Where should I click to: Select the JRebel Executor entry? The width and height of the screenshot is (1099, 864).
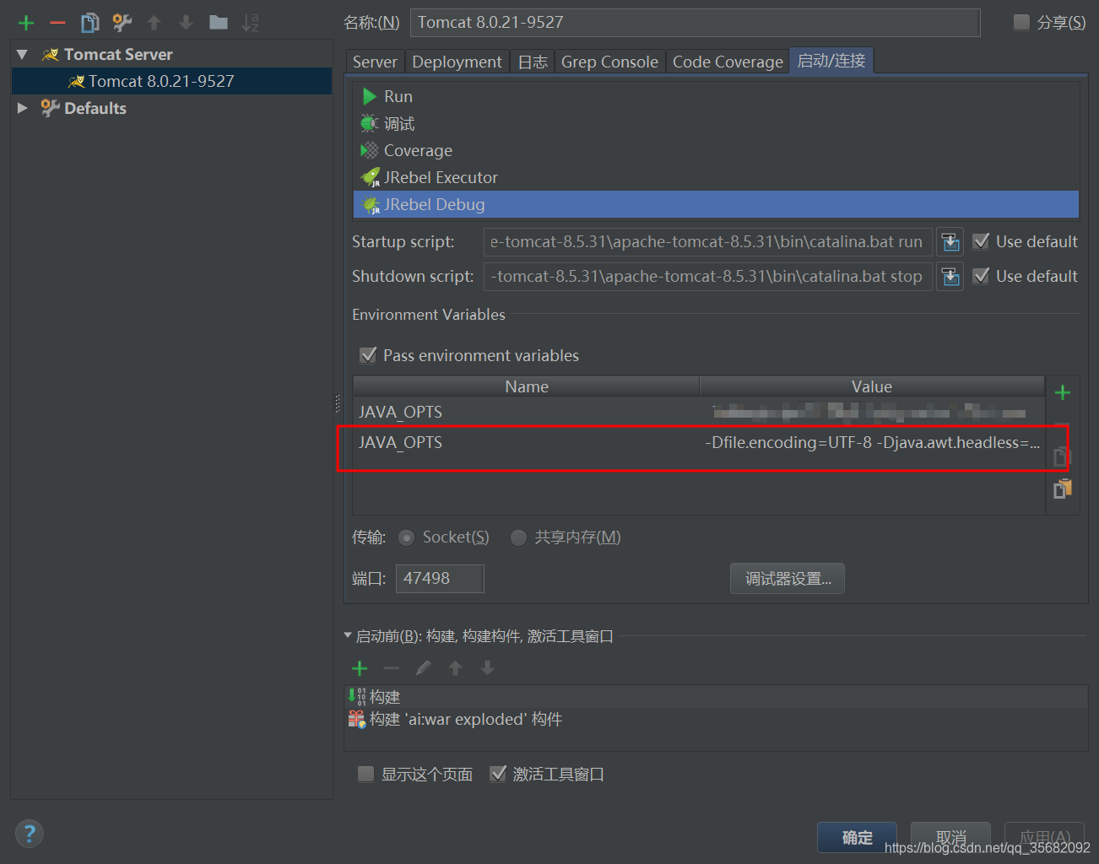click(716, 177)
